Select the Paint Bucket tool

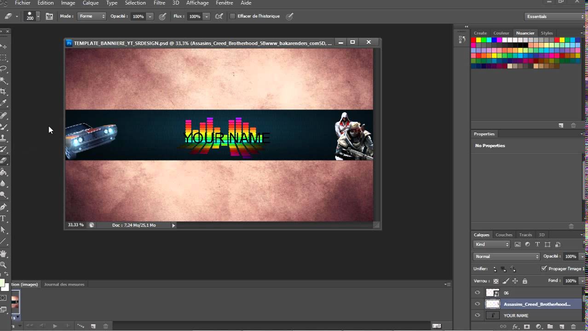click(x=3, y=172)
